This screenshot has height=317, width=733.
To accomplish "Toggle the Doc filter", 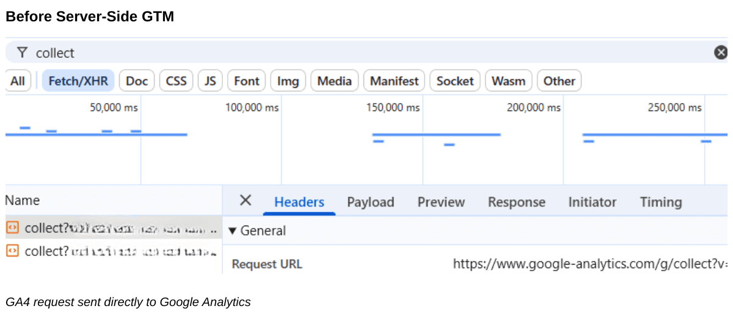I will coord(137,81).
